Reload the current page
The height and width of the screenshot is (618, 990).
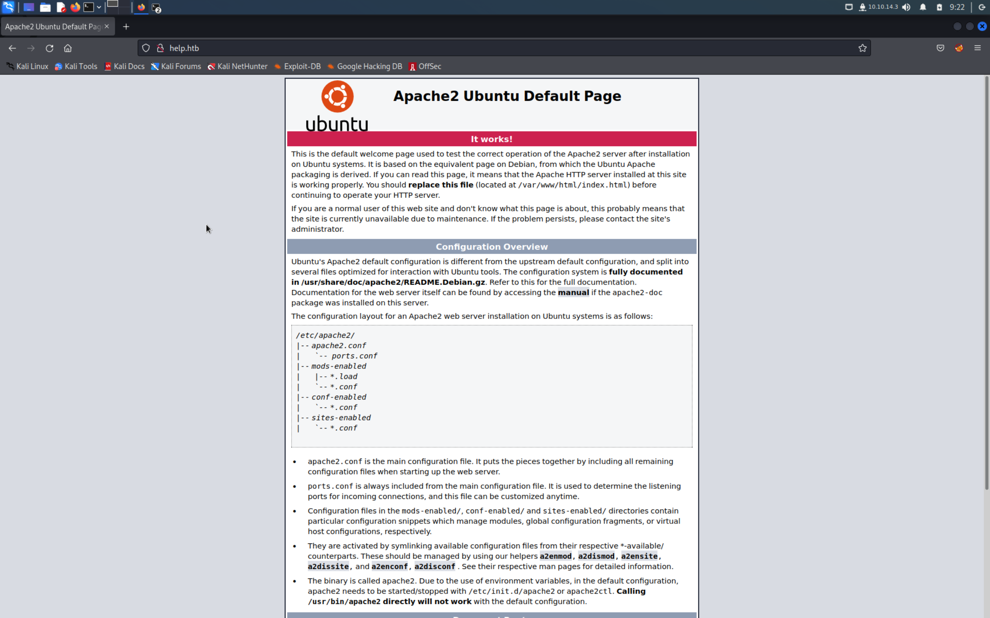[49, 48]
